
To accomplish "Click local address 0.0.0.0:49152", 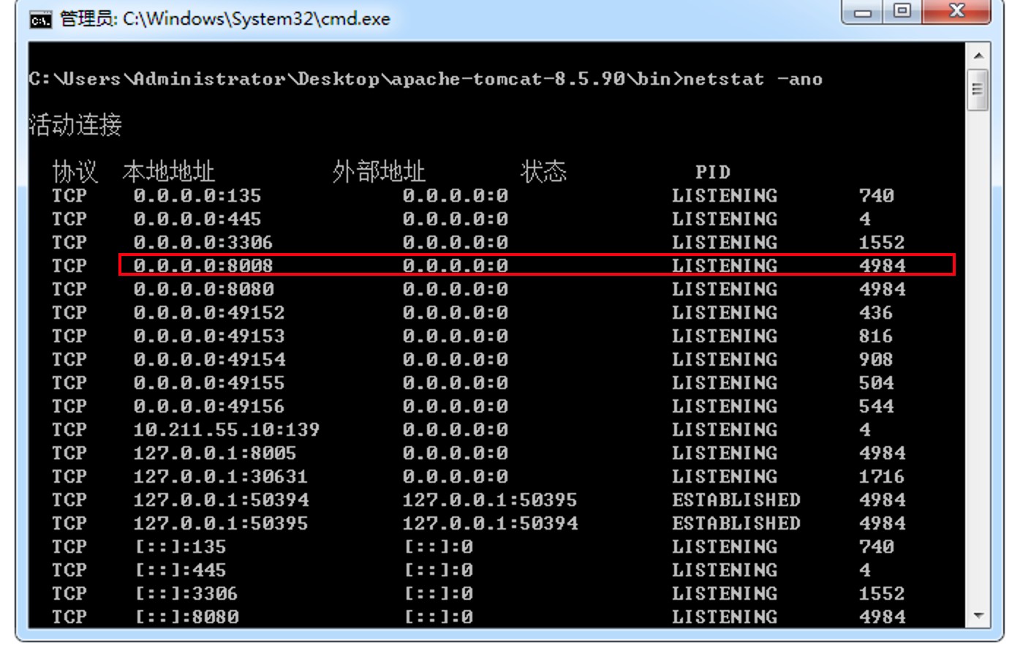I will click(x=209, y=313).
